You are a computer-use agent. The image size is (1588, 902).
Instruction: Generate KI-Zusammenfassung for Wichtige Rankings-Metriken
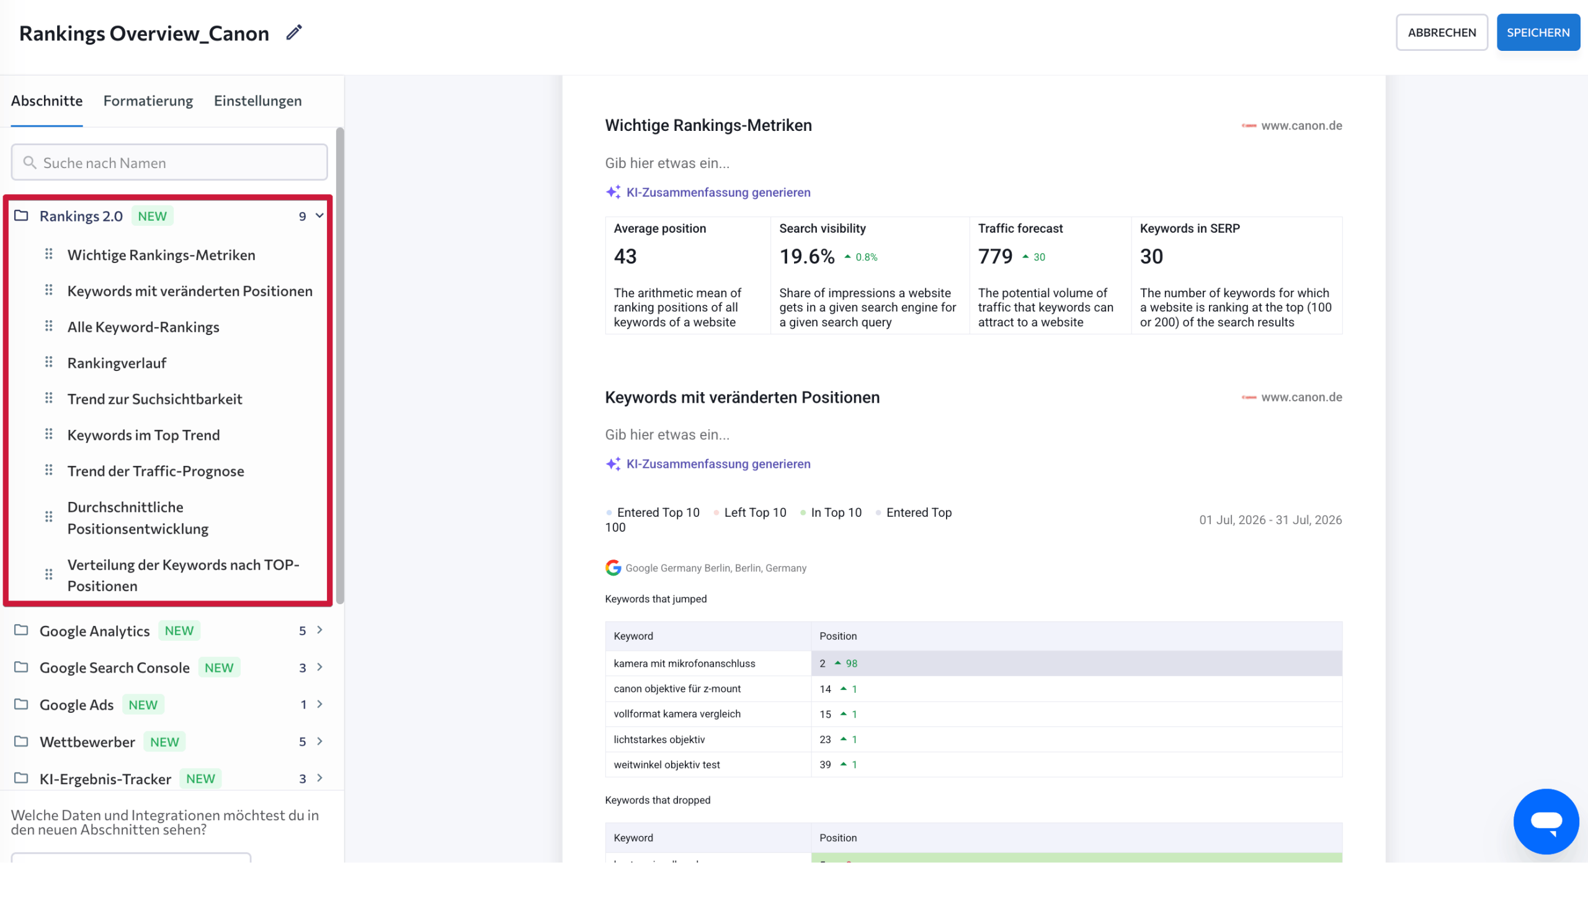point(718,192)
